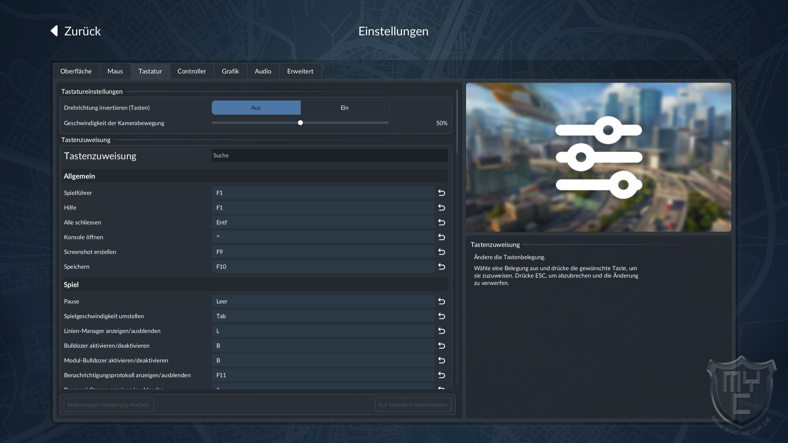Switch to the Controller tab
Viewport: 788px width, 443px height.
tap(192, 71)
